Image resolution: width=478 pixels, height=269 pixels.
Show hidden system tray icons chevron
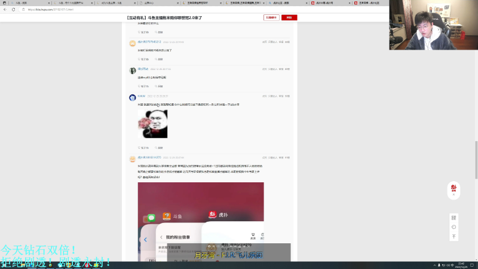click(435, 265)
